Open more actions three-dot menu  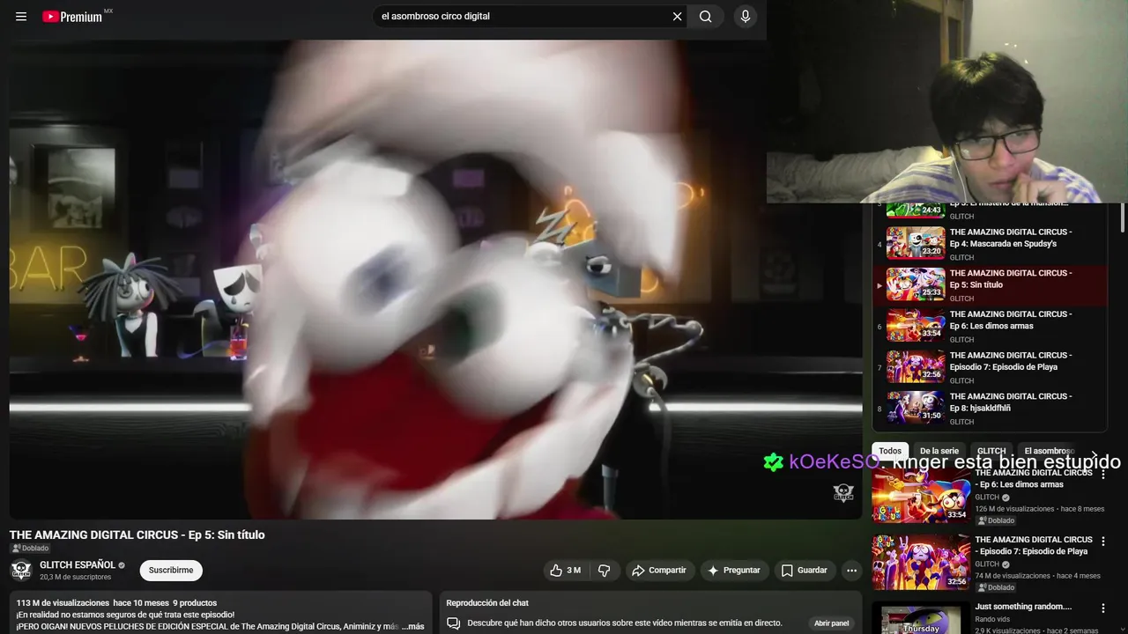pos(851,571)
